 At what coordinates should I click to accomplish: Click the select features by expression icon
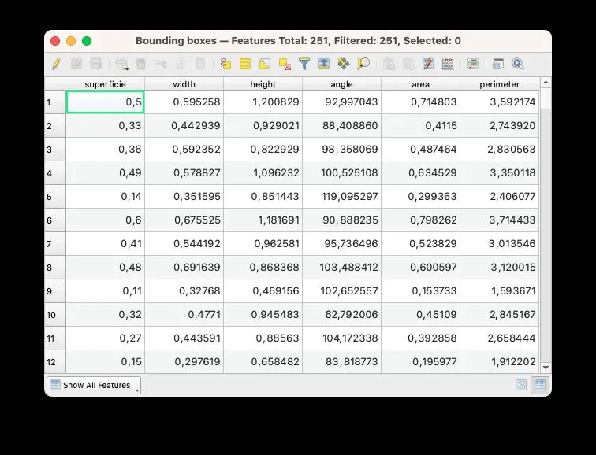pos(225,64)
